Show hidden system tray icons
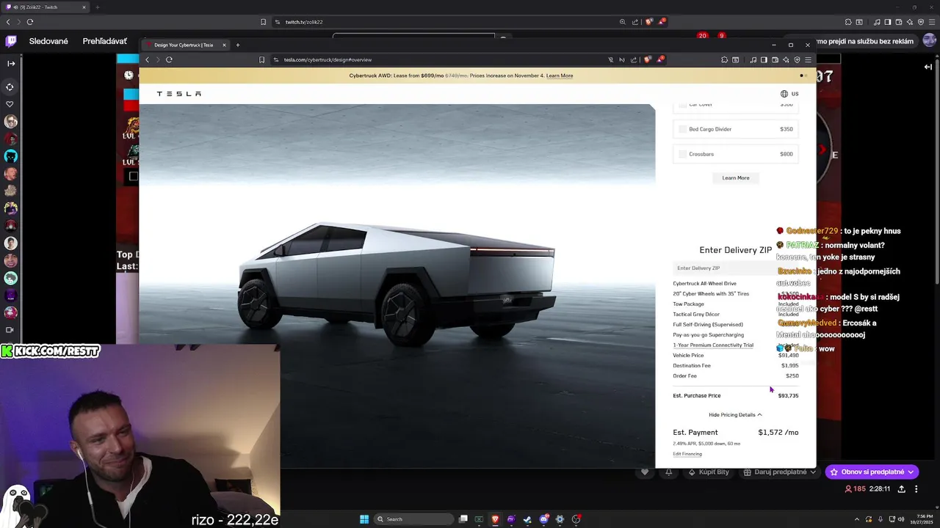 coord(858,519)
